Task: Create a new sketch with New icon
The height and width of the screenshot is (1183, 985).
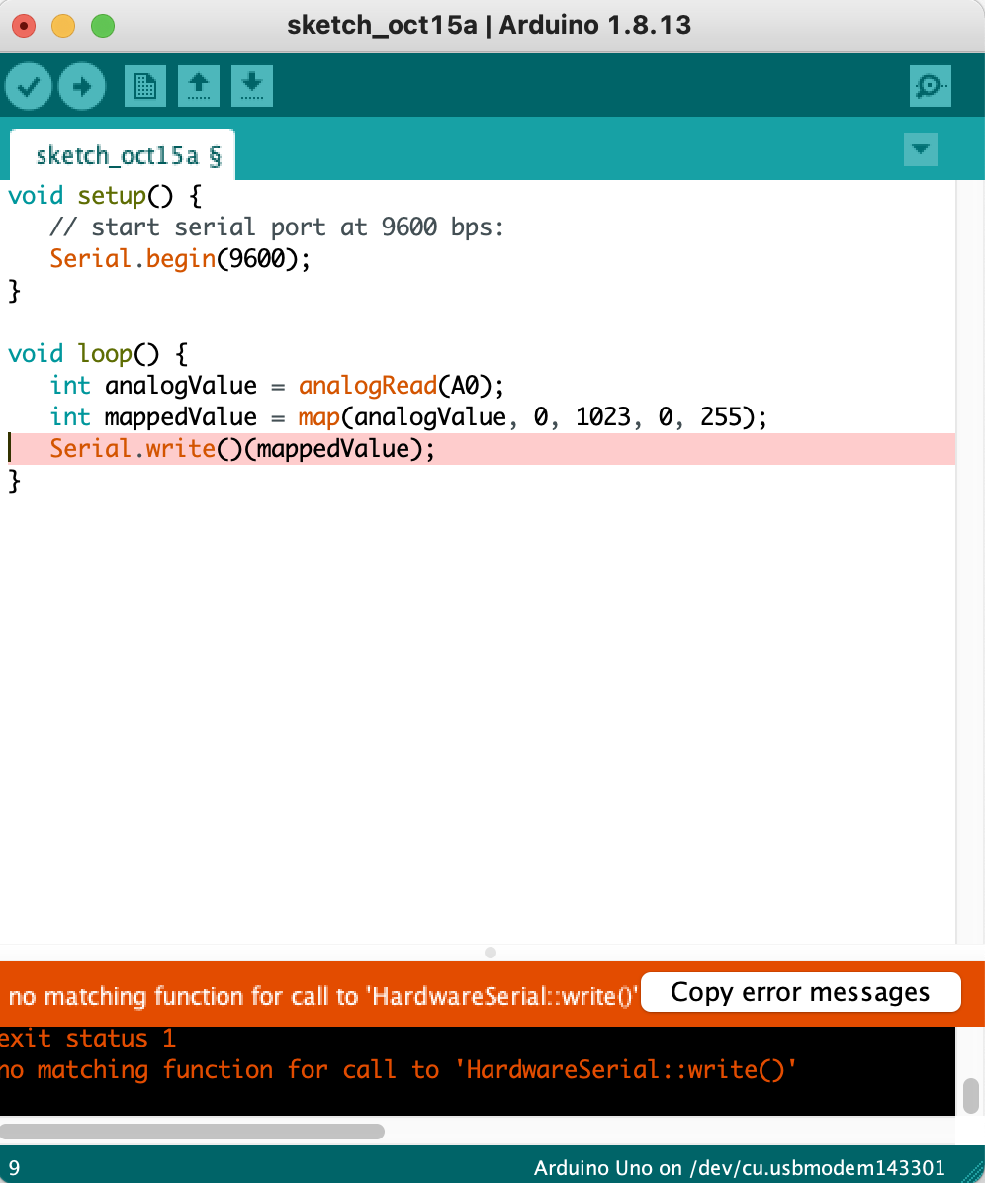Action: click(x=144, y=86)
